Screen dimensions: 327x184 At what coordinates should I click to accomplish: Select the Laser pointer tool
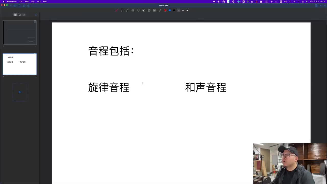(x=160, y=10)
